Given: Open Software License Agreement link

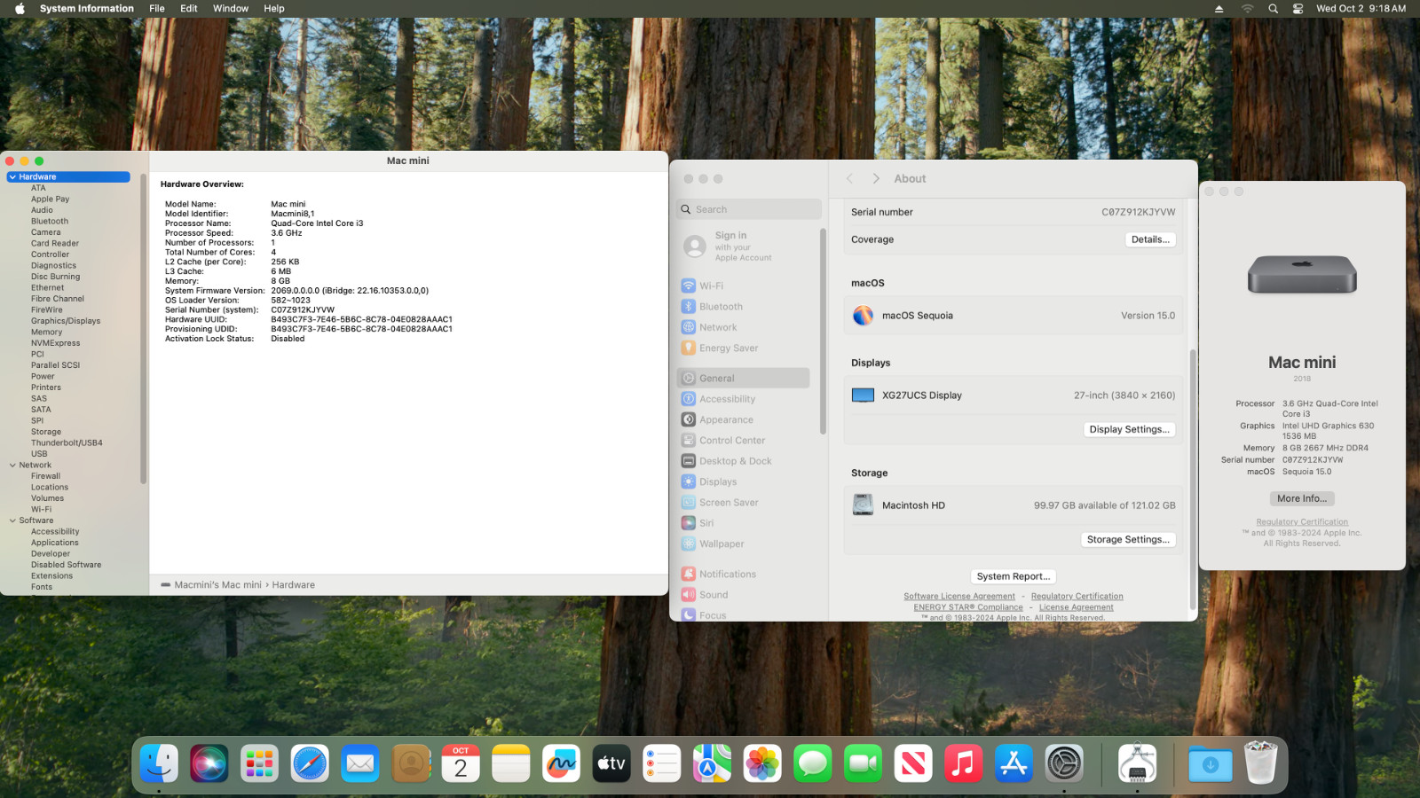Looking at the screenshot, I should point(958,597).
